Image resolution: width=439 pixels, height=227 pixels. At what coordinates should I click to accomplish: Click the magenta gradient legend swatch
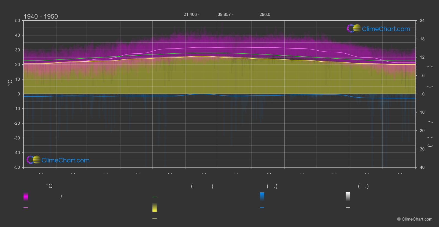point(26,196)
